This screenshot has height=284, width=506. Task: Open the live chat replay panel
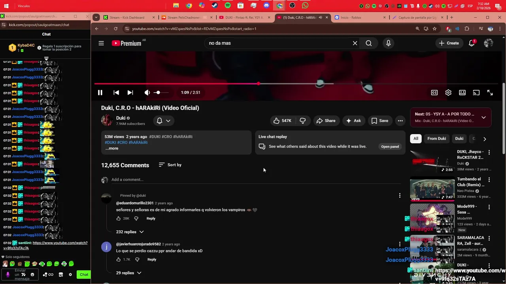click(390, 146)
